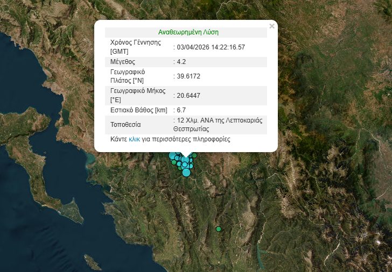Screen dimensions: 392x272
Task: Click the 'Γεωγραφικό Μήκος [°E]' label
Action: [x=137, y=95]
